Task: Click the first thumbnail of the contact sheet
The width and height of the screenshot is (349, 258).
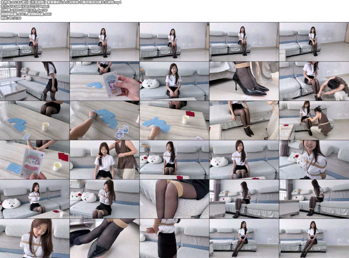Action: pyautogui.click(x=35, y=42)
